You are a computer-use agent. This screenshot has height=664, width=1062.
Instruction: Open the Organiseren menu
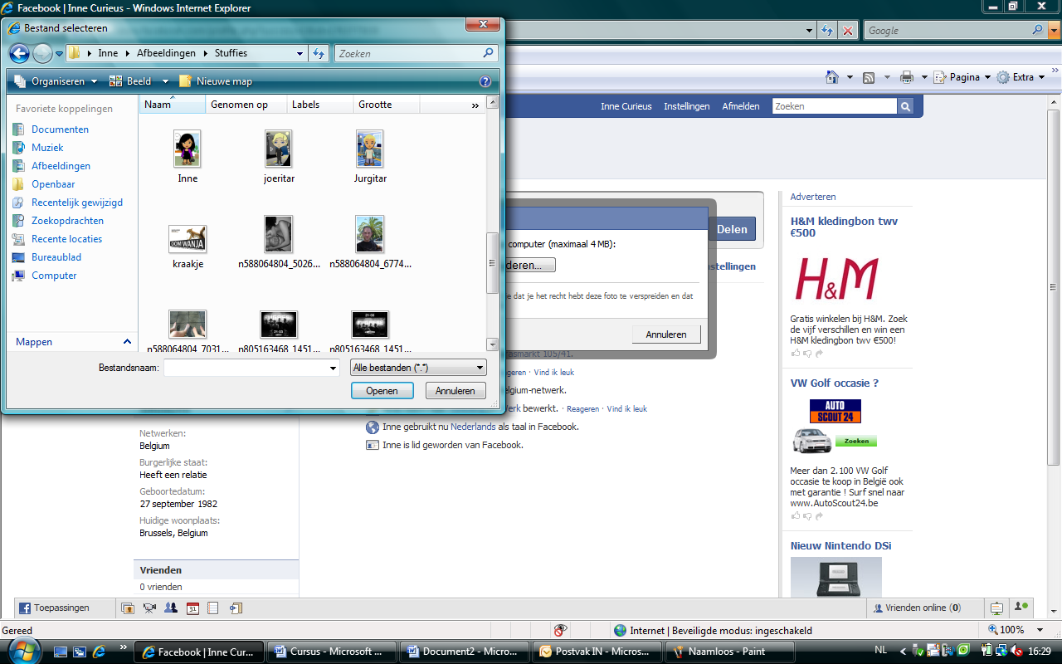pos(56,81)
